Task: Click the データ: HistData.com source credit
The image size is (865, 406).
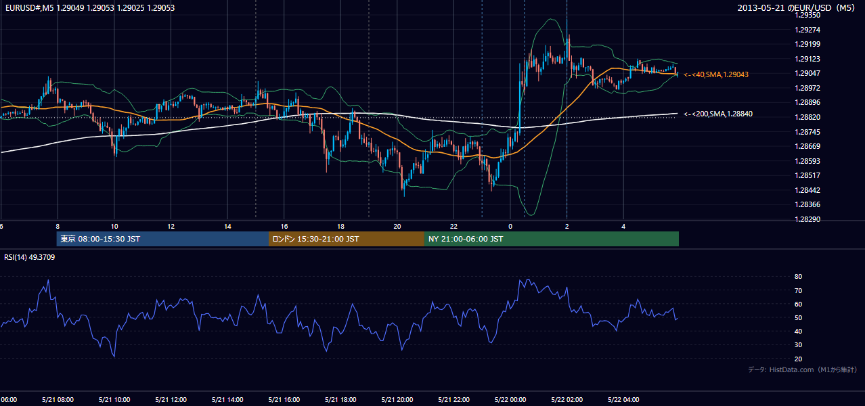Action: point(803,369)
